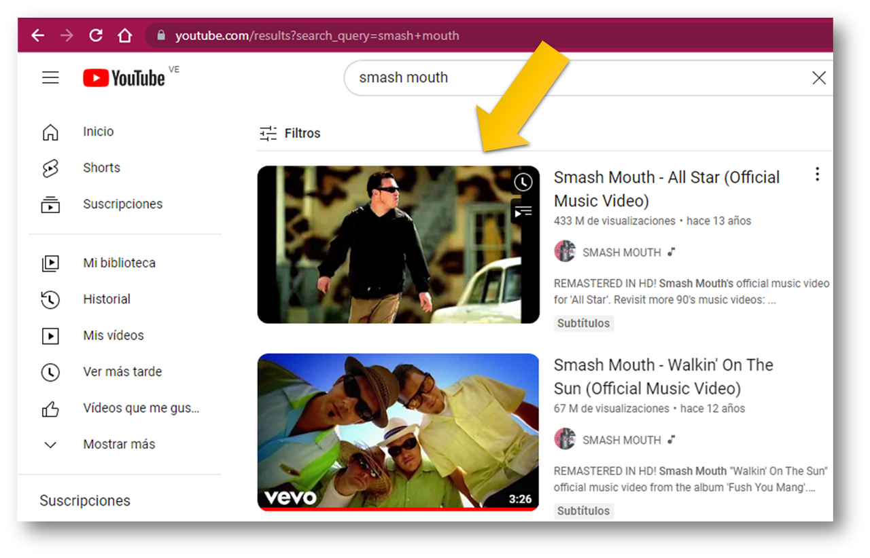Screen dimensions: 870x558
Task: Open the All Star video thumbnail
Action: pos(398,244)
